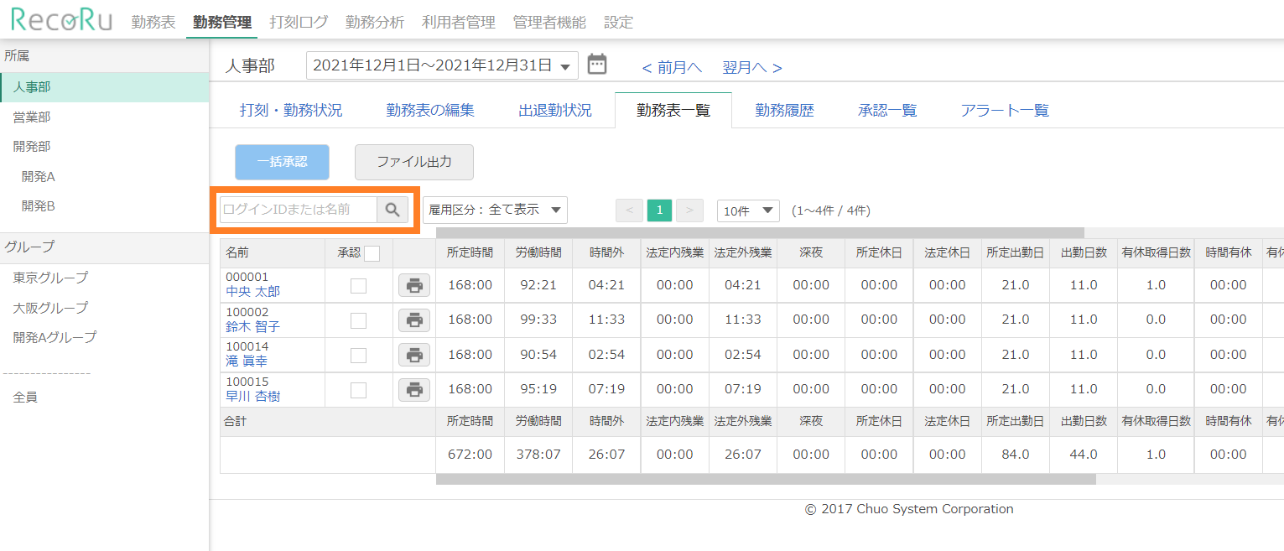Go to next month via 翌月へ link
The height and width of the screenshot is (551, 1284).
[x=751, y=68]
